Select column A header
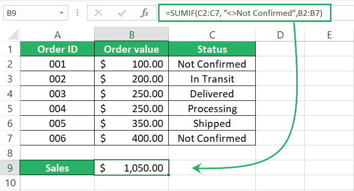354x191 pixels. point(57,35)
